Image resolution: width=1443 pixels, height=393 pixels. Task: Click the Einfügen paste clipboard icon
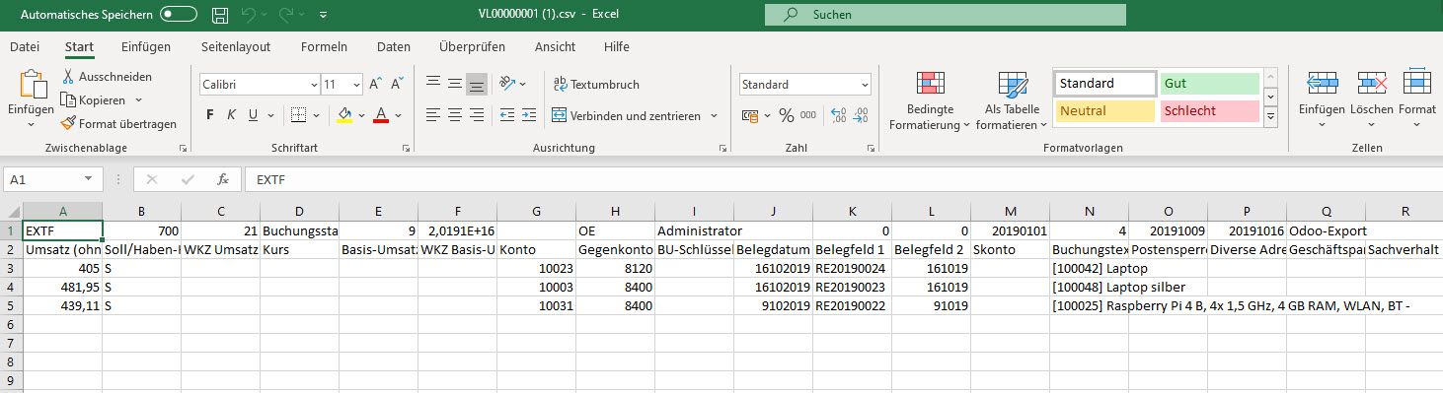[33, 85]
